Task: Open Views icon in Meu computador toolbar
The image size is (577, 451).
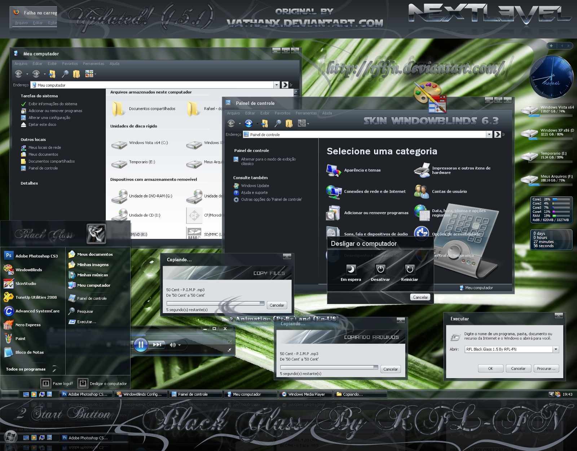Action: [x=89, y=74]
